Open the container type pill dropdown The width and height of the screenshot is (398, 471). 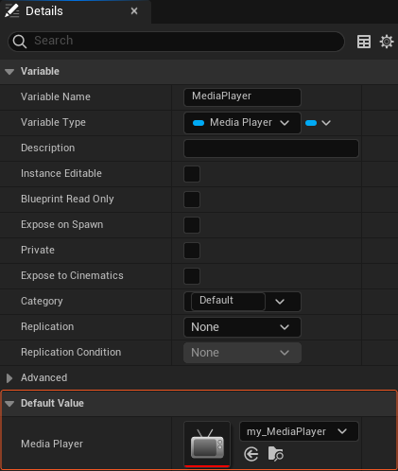(318, 123)
